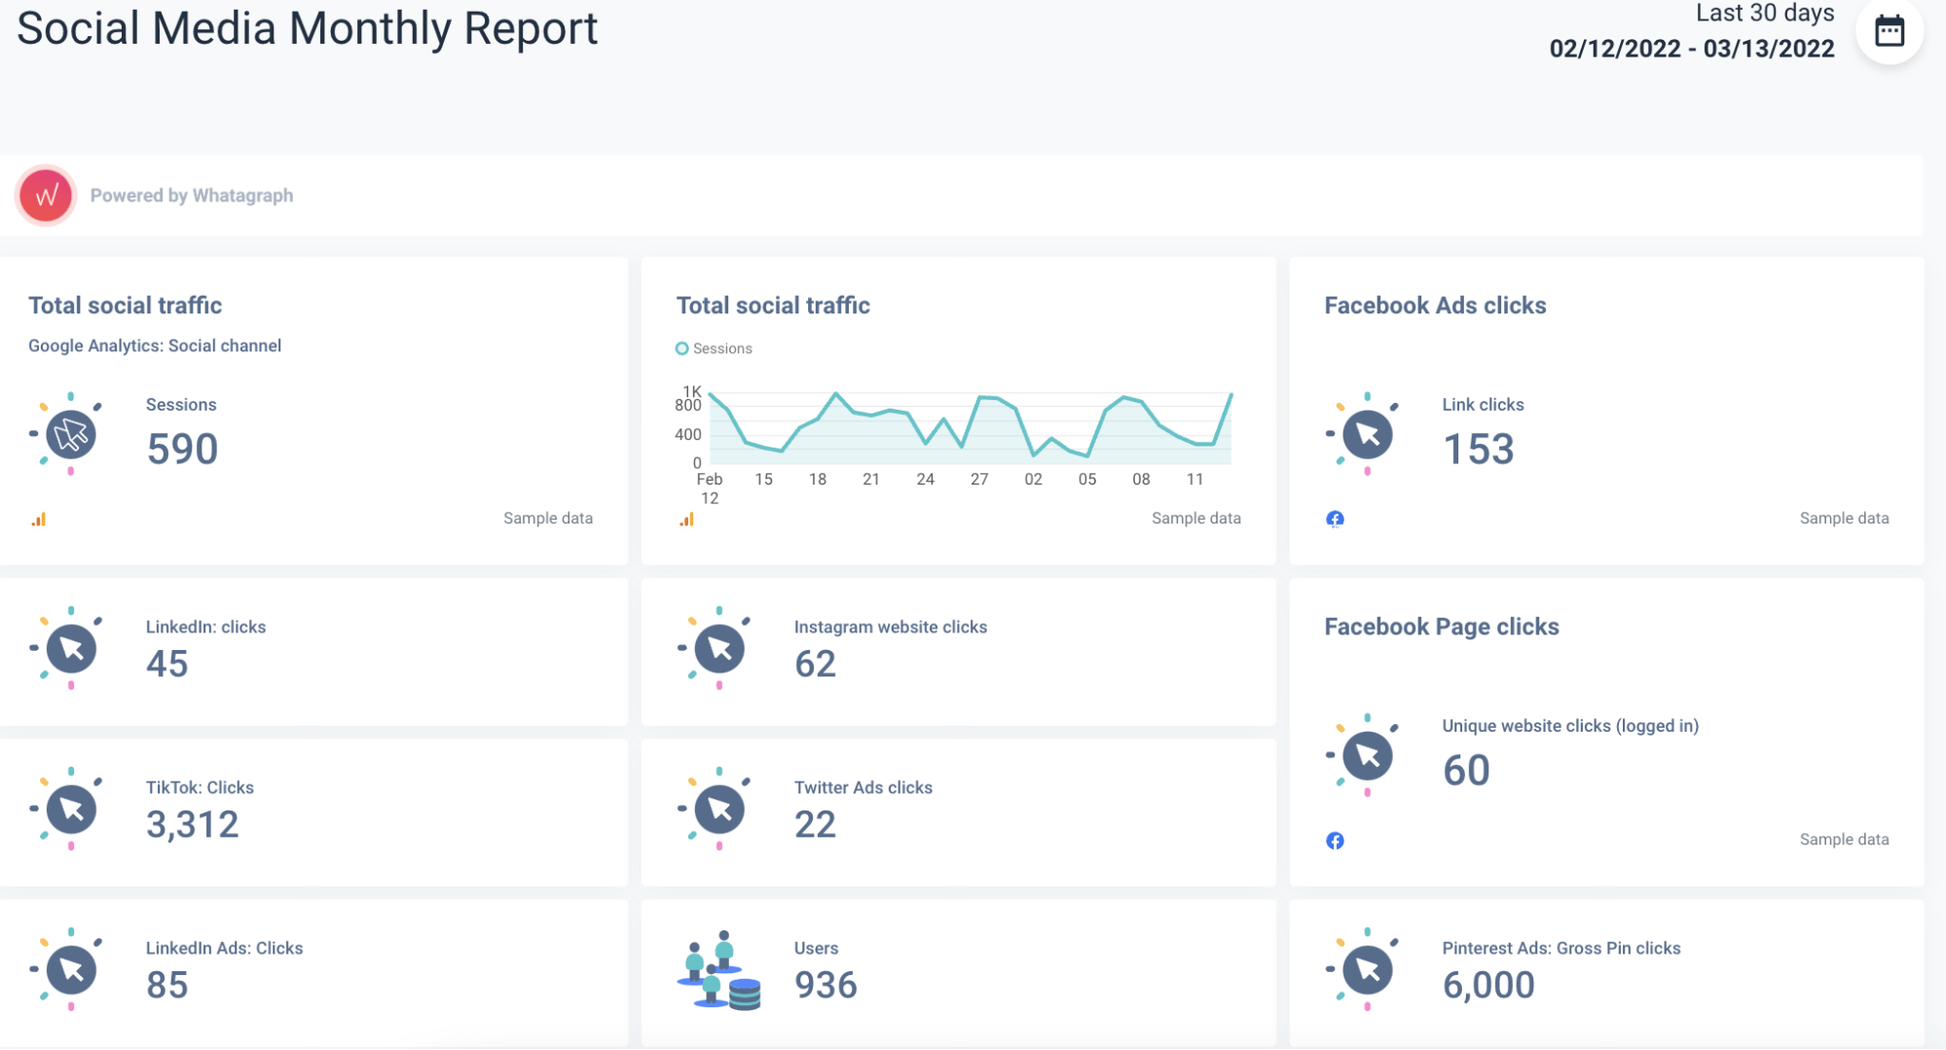Image resolution: width=1946 pixels, height=1050 pixels.
Task: Click the LinkedIn clicks value 45
Action: (167, 664)
